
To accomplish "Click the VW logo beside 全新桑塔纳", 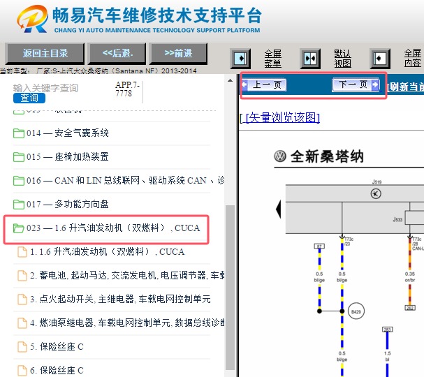I will [x=280, y=156].
